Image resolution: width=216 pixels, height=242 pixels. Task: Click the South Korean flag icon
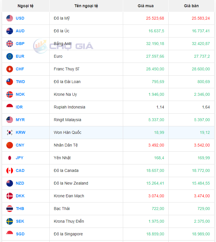[x=10, y=132]
